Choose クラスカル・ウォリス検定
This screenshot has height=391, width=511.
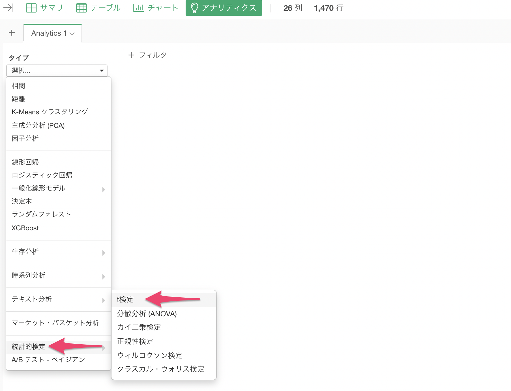164,369
